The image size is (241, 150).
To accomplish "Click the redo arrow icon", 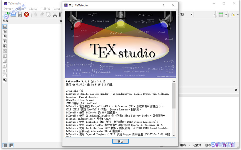I will pos(42,15).
